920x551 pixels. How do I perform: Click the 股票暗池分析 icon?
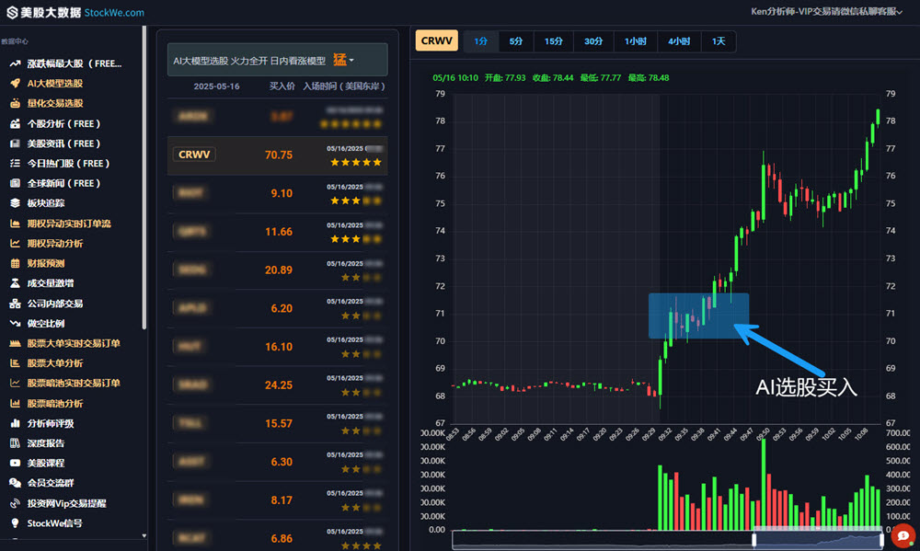(x=15, y=403)
